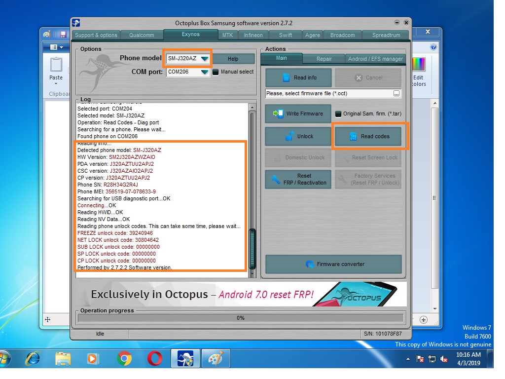Click Reset FRP / Reactivation button
Viewport: 505px width, 379px height.
298,180
